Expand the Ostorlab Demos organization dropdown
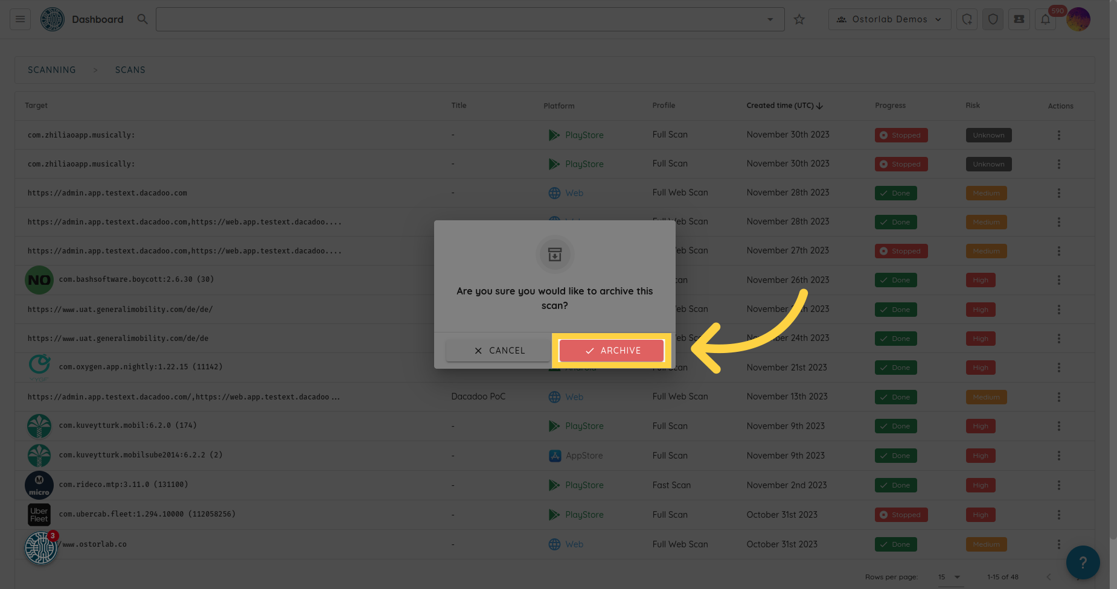The width and height of the screenshot is (1117, 589). (889, 19)
